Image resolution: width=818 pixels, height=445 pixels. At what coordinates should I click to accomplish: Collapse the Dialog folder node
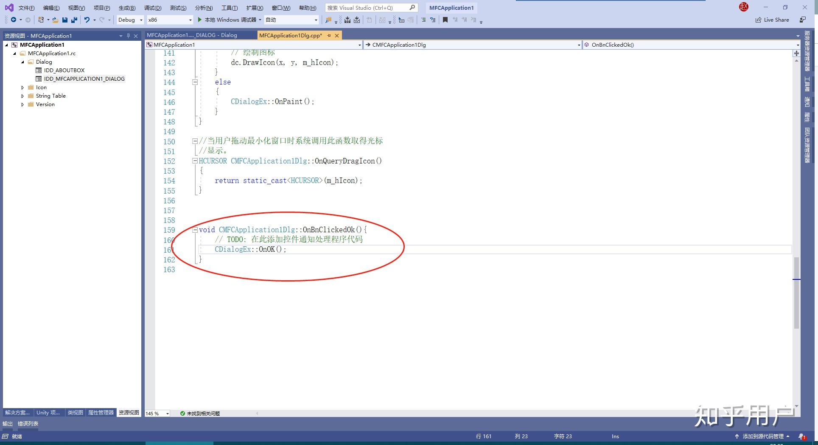(x=22, y=62)
